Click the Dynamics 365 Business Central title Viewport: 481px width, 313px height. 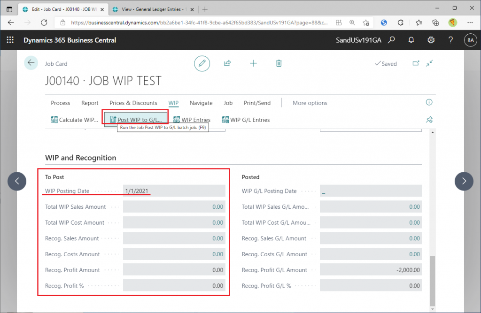click(x=70, y=40)
